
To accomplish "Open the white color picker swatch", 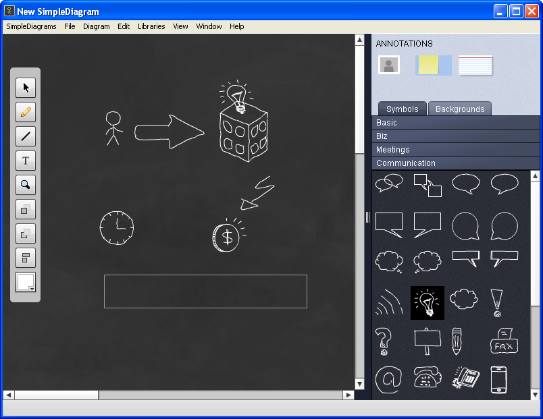I will click(x=26, y=282).
